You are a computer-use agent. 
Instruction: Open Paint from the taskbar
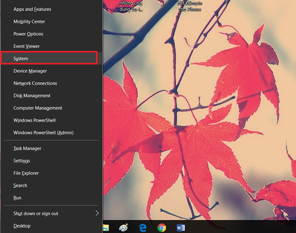123,227
